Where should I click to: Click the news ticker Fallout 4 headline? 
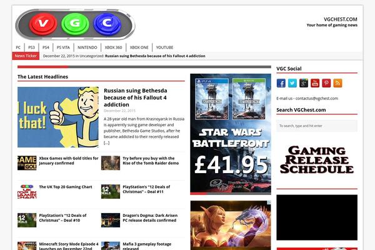(x=155, y=56)
